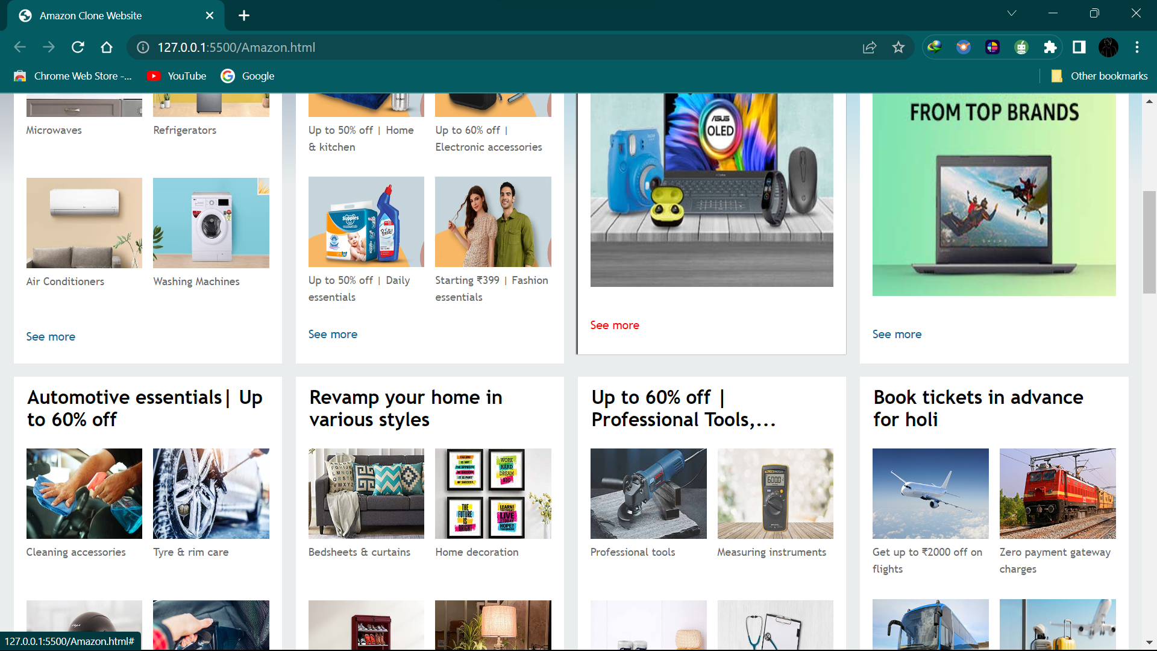Go to browser home page icon
This screenshot has width=1157, height=651.
[107, 47]
